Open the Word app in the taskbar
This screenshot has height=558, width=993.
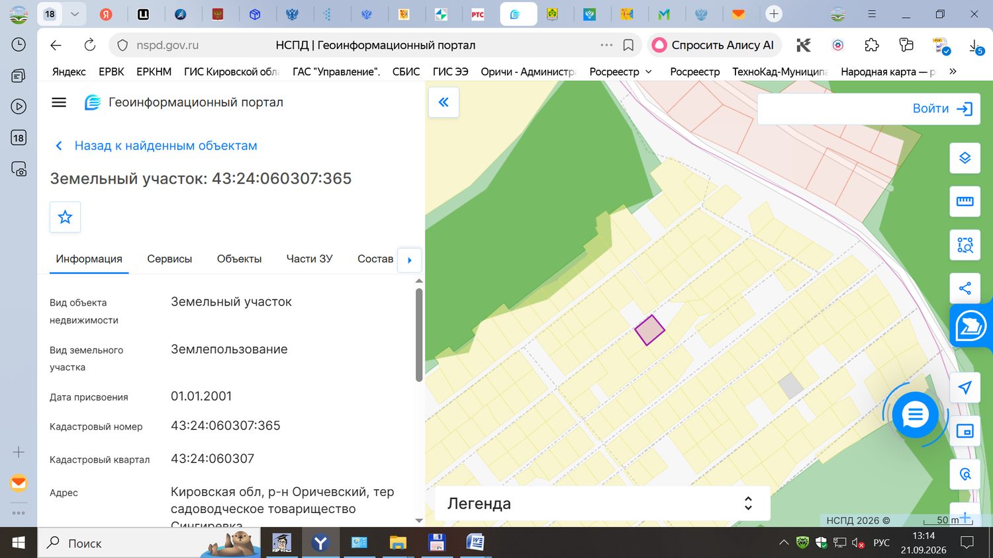coord(475,543)
